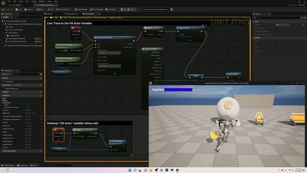Collapse the Components variable category
This screenshot has height=173, width=307.
1,103
